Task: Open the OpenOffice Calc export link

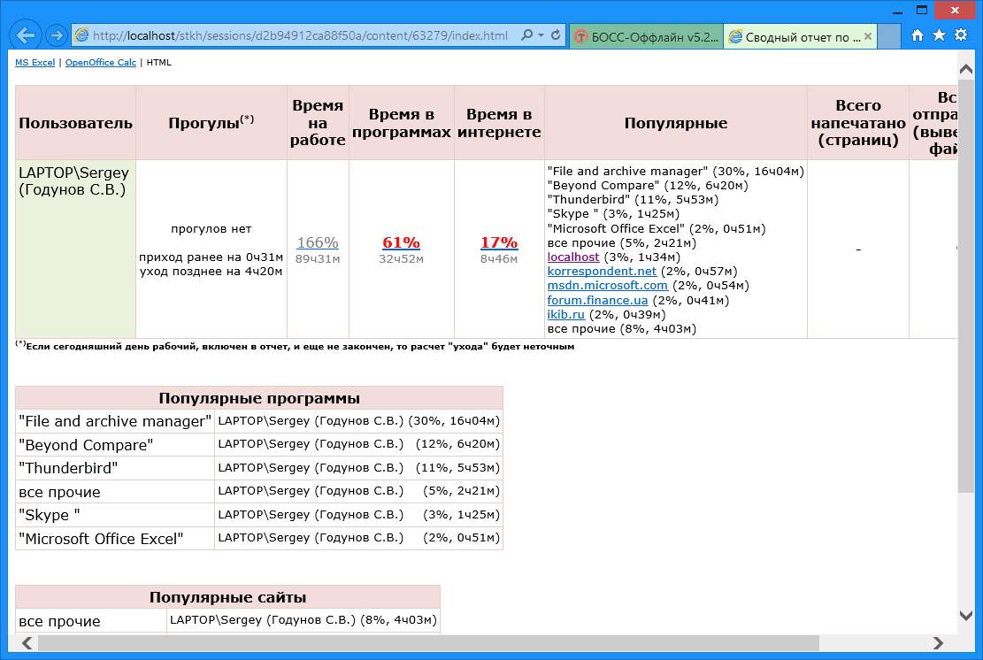Action: (100, 62)
